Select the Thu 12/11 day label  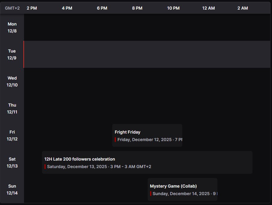12,108
